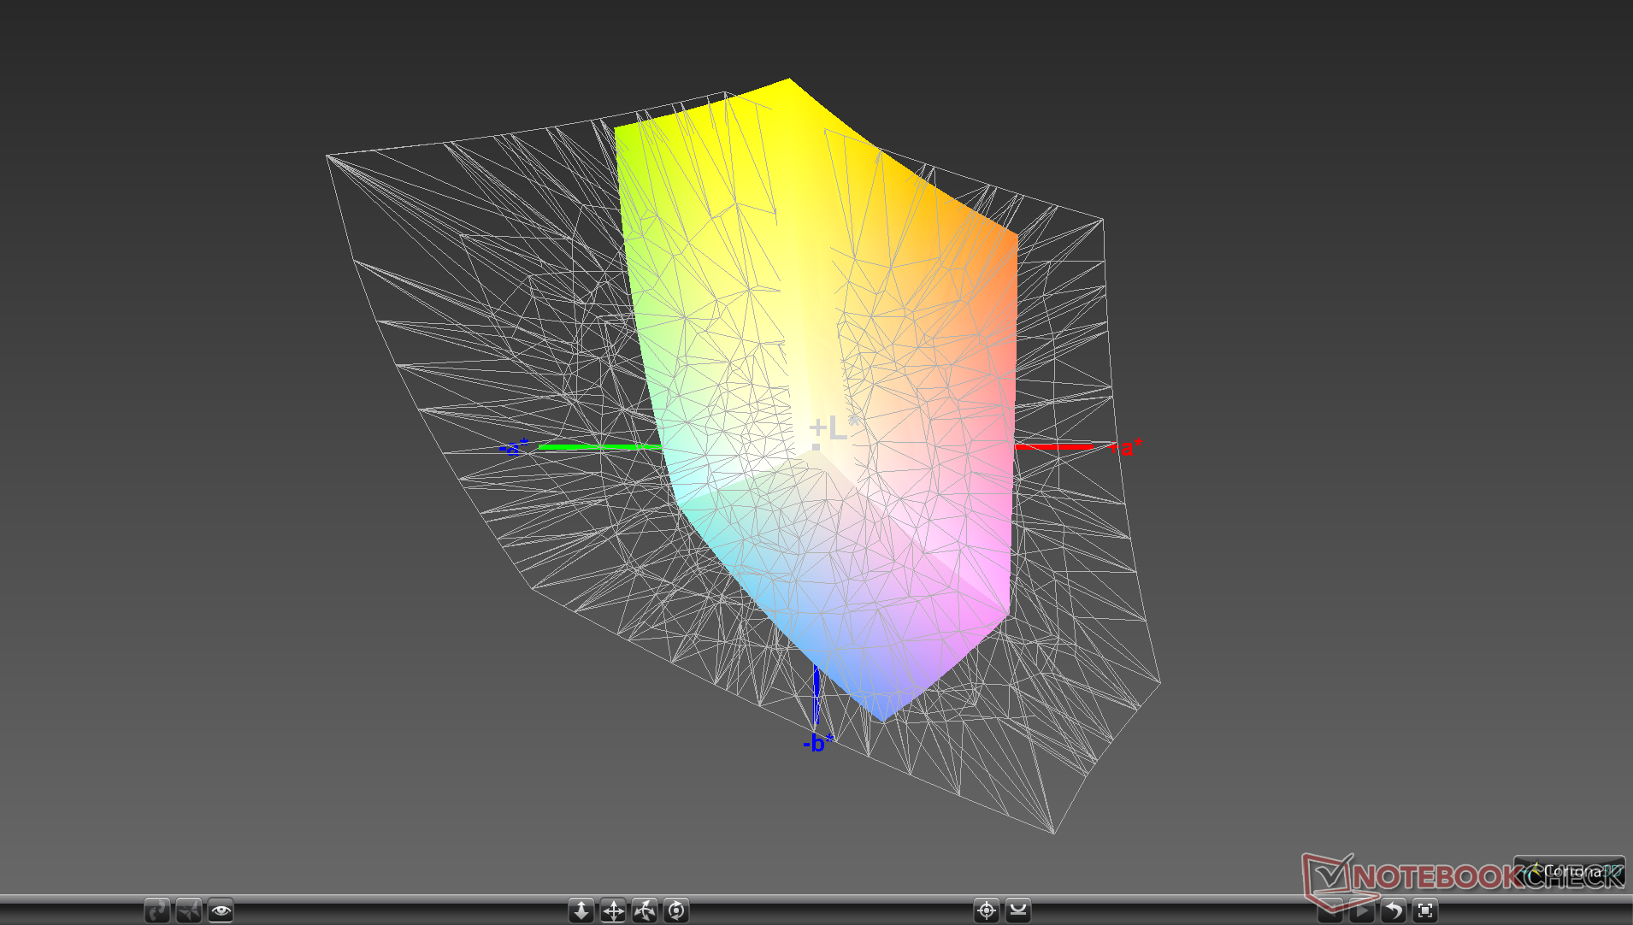The width and height of the screenshot is (1633, 925).
Task: Go to previous viewpoint arrow
Action: 1330,910
